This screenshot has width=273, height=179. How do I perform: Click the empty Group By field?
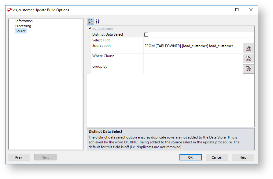(x=193, y=69)
